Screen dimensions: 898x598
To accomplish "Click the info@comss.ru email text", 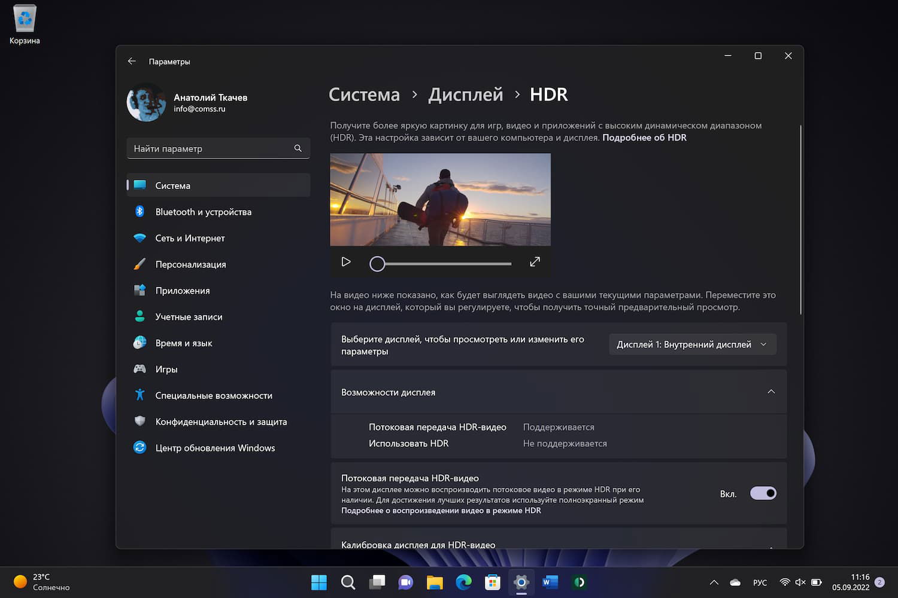I will point(199,109).
